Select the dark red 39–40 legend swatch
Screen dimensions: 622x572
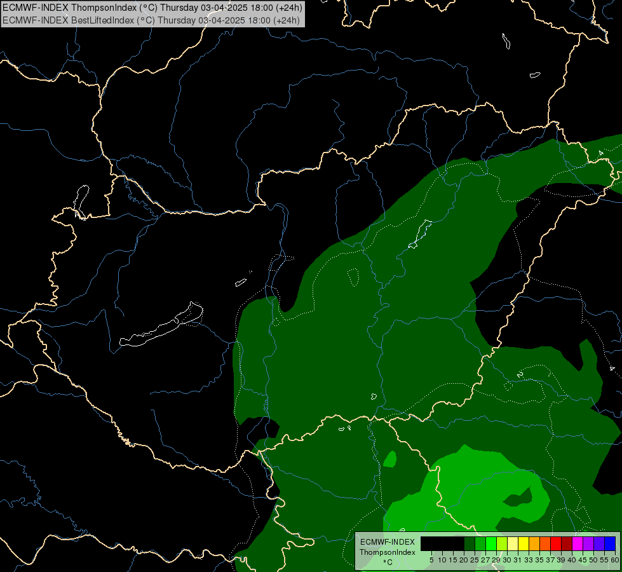tap(567, 543)
